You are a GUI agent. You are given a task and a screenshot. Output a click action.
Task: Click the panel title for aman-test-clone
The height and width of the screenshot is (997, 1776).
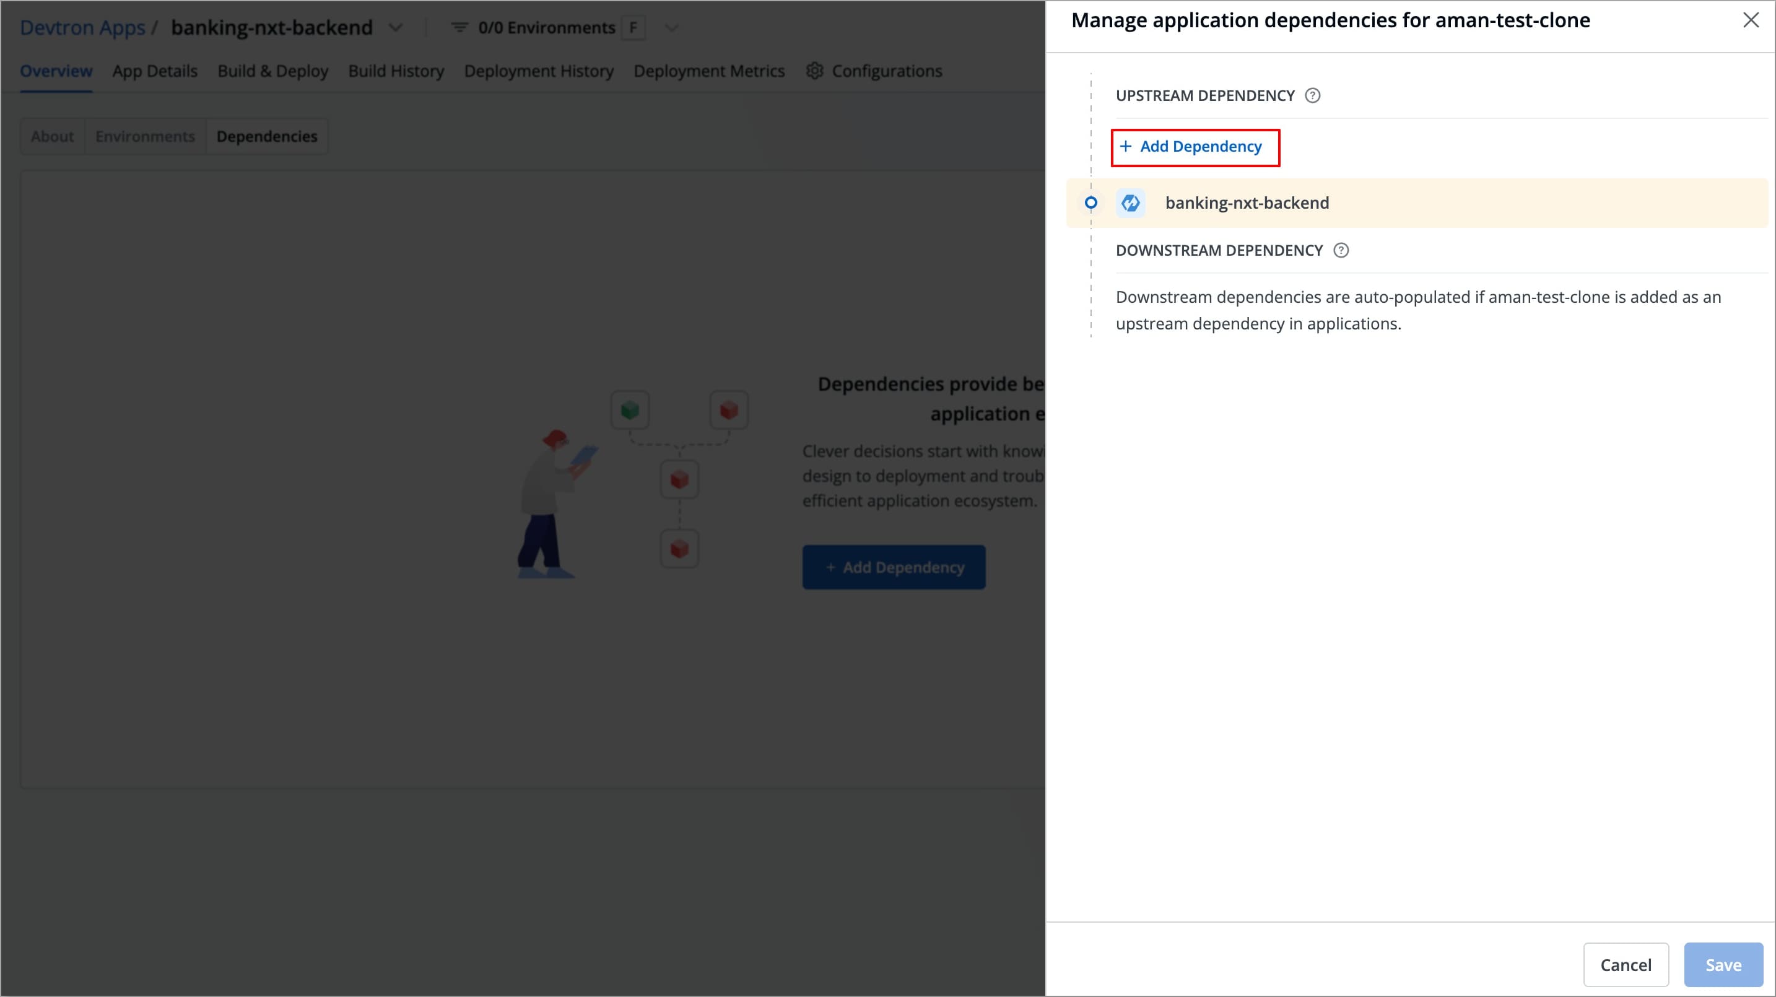pos(1331,20)
